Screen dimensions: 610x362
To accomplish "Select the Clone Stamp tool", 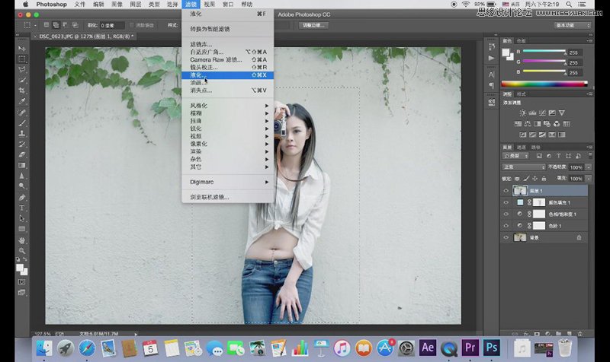I will pos(22,134).
